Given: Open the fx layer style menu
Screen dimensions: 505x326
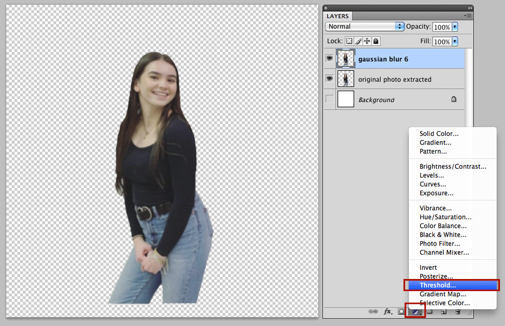Looking at the screenshot, I should (388, 311).
